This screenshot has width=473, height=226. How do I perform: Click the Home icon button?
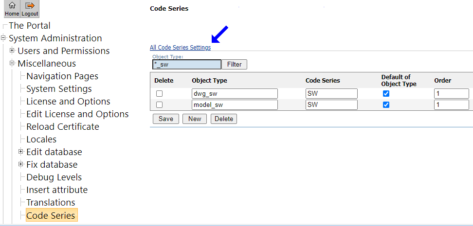click(x=12, y=9)
